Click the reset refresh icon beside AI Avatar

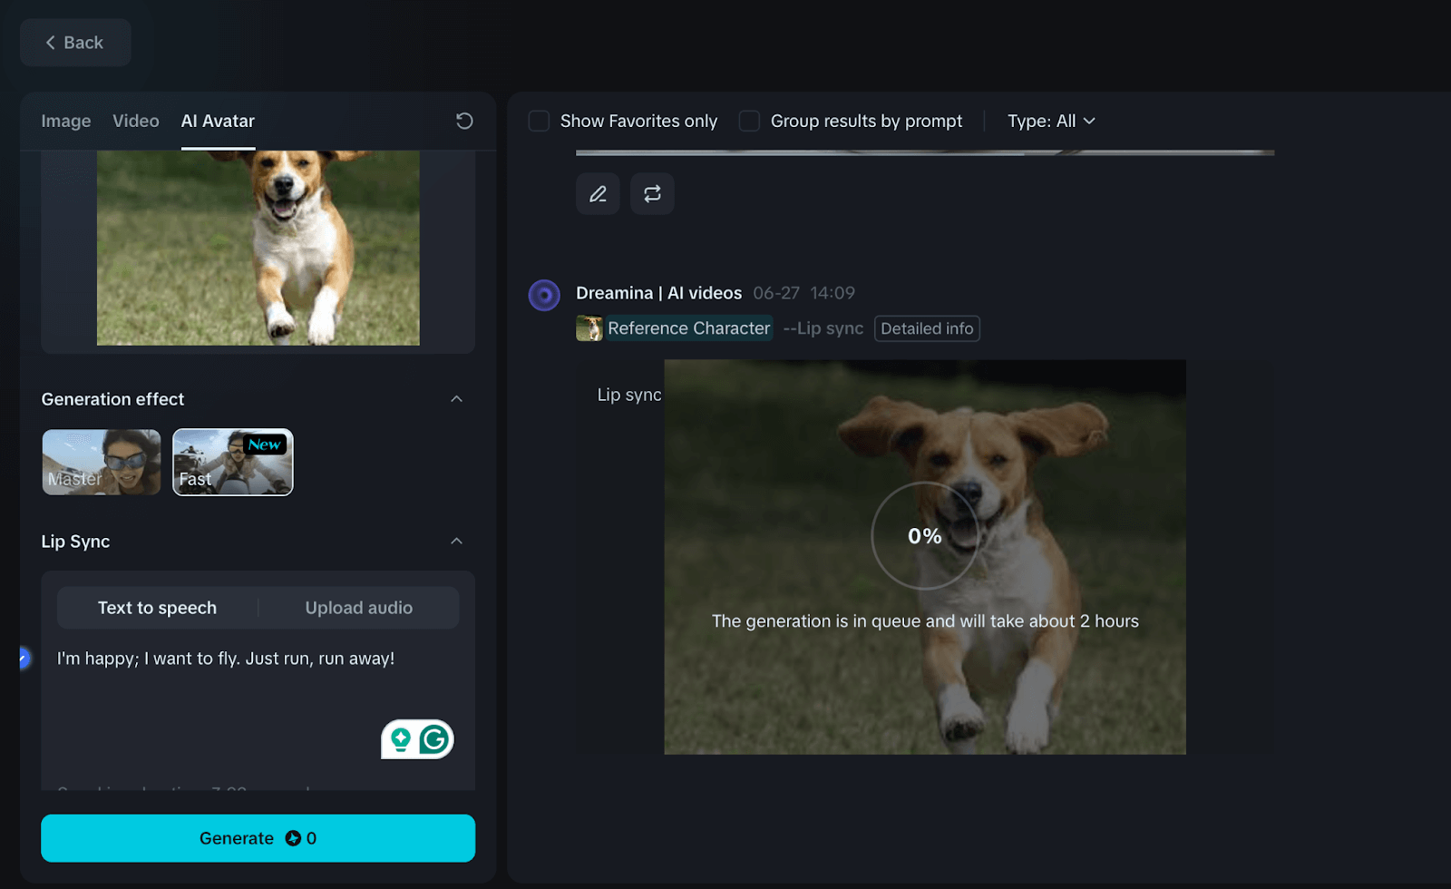click(x=464, y=121)
